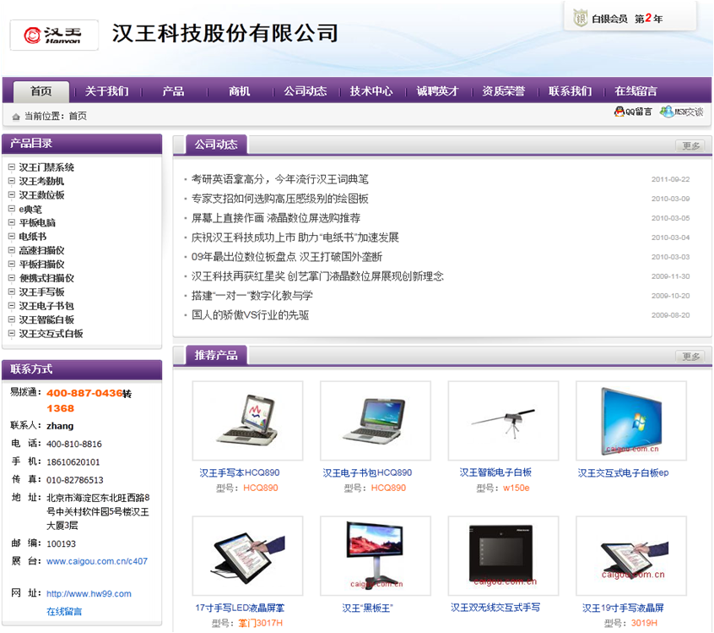Image resolution: width=714 pixels, height=633 pixels.
Task: Click the home icon beside 当前位置
Action: tap(16, 117)
